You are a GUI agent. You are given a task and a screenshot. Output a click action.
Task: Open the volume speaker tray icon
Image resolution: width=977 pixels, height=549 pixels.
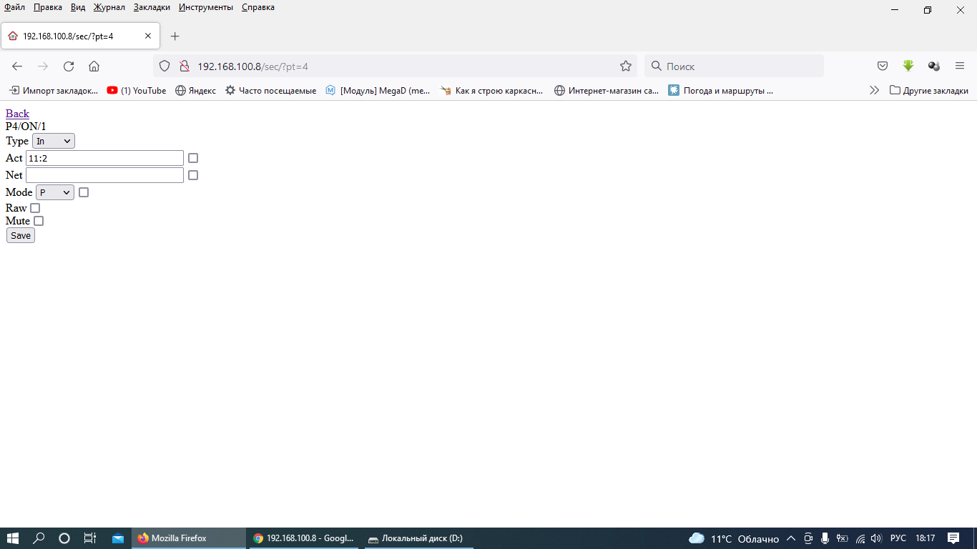(x=877, y=538)
